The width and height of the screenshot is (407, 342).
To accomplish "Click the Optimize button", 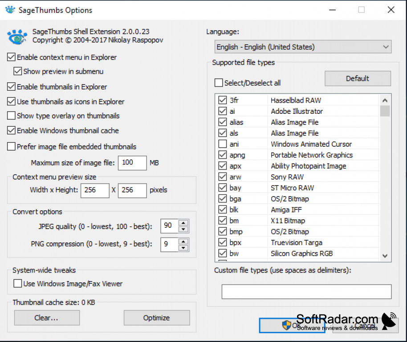I will [157, 318].
